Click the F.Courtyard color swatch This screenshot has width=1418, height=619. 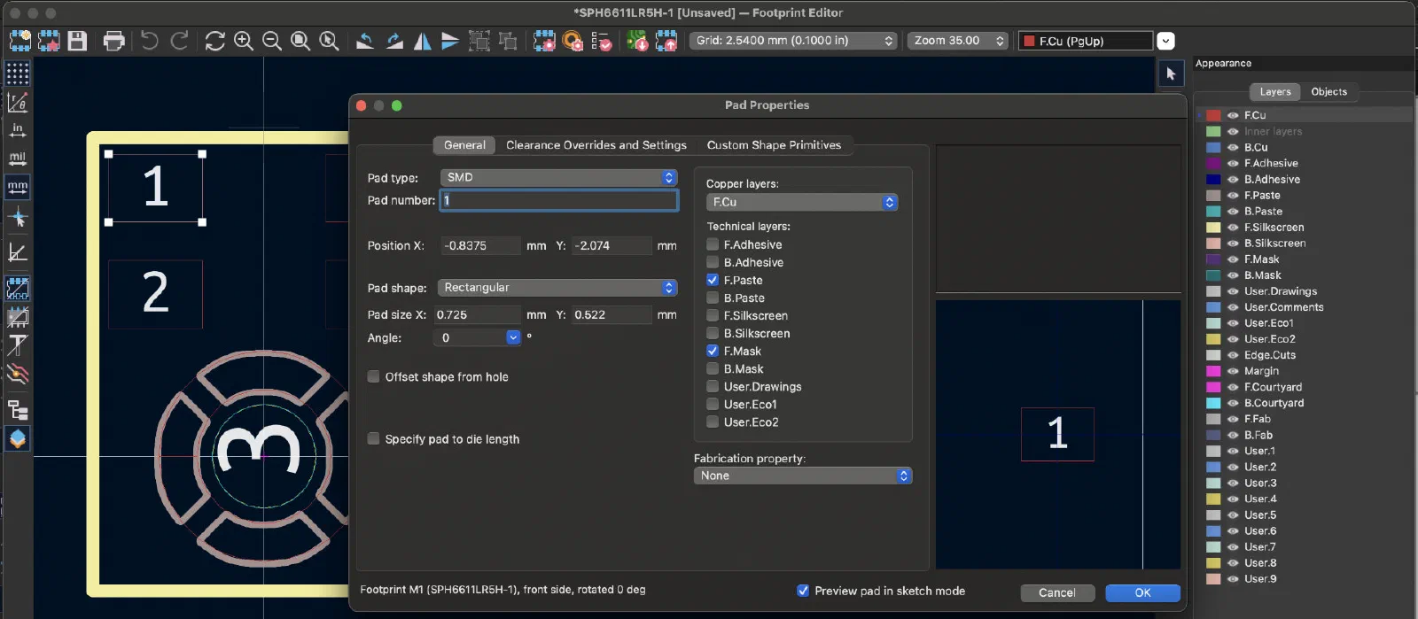pos(1213,387)
